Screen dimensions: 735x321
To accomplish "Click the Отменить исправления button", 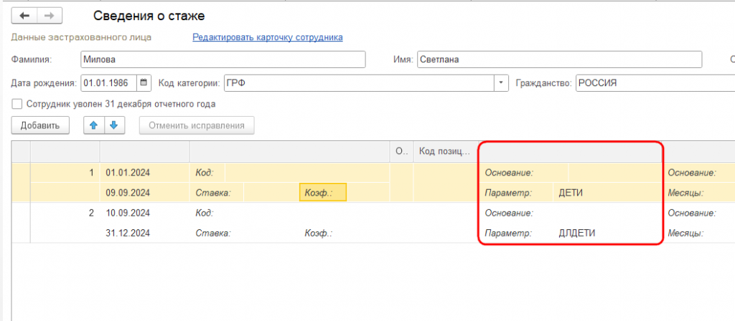I will 197,125.
